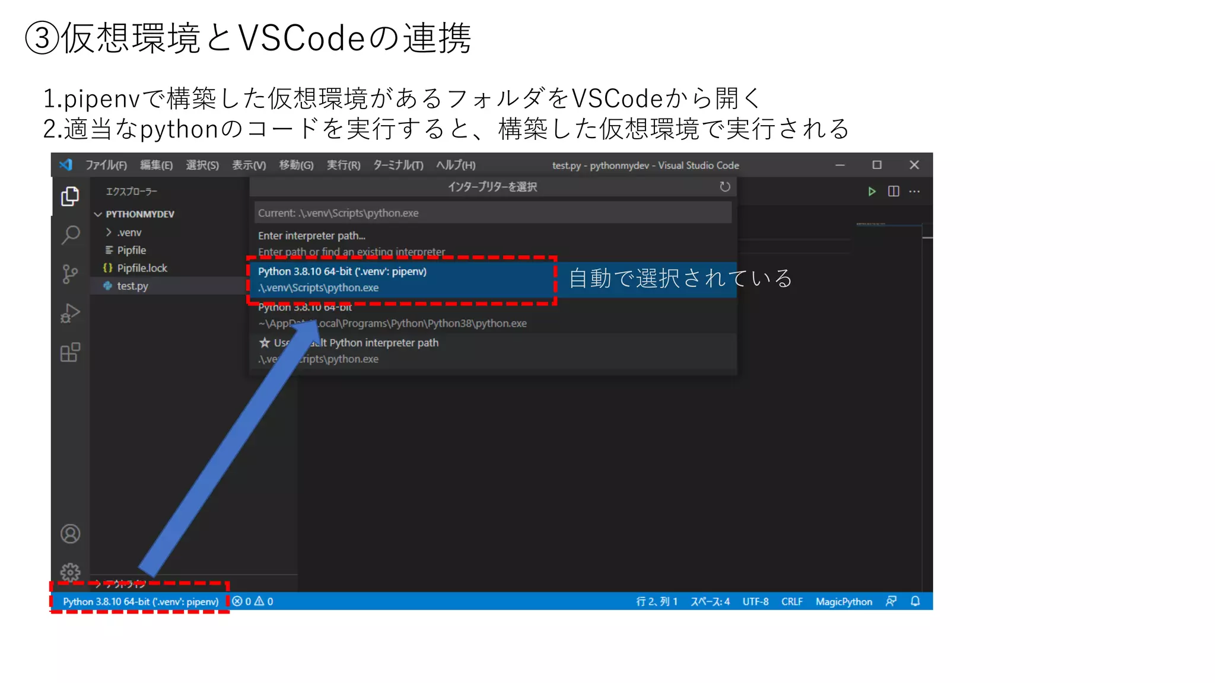
Task: Open the Source Control icon
Action: (70, 274)
